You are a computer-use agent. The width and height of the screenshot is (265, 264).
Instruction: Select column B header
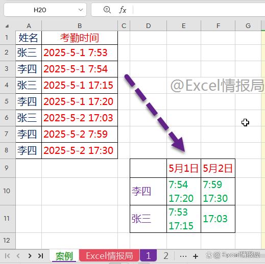[x=80, y=26]
